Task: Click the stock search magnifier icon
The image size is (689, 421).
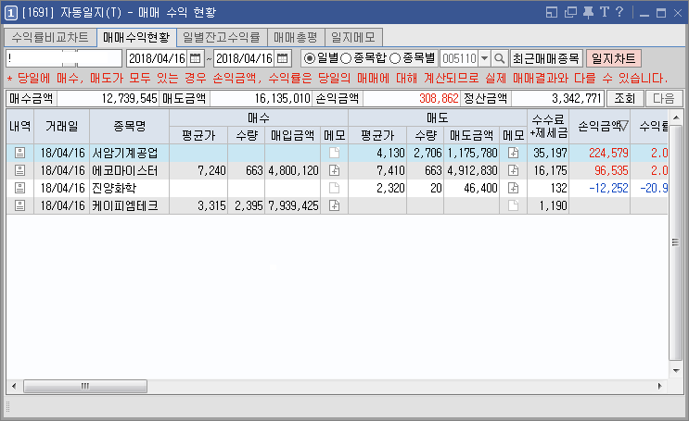Action: [x=499, y=58]
